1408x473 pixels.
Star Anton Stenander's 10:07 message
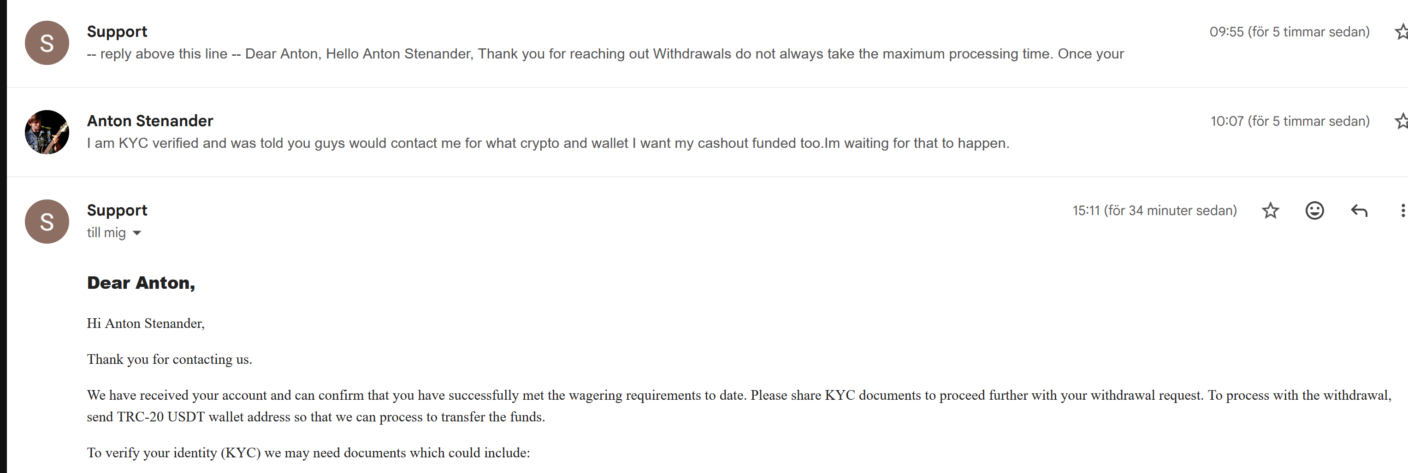pyautogui.click(x=1402, y=121)
